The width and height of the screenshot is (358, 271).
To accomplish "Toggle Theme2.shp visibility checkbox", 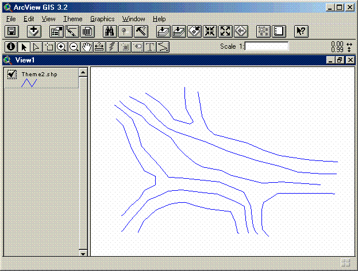I will [12, 74].
